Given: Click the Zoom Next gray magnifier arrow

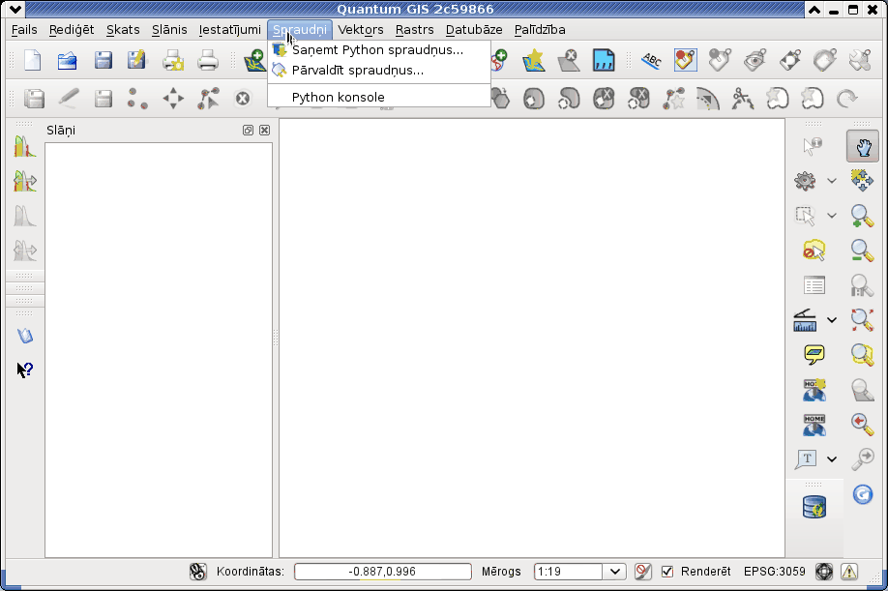Looking at the screenshot, I should 863,459.
